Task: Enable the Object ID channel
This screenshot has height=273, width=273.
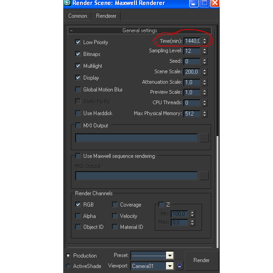Action: [78, 227]
